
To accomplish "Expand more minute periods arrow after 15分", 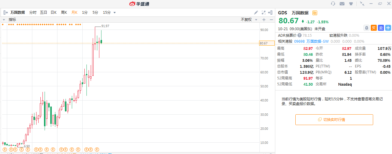I will click(x=115, y=13).
